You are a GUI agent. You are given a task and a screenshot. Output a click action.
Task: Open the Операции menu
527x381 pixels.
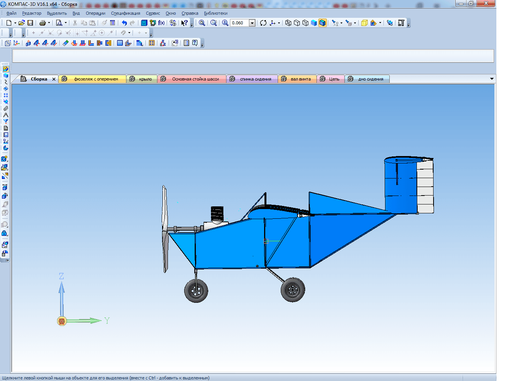(95, 13)
